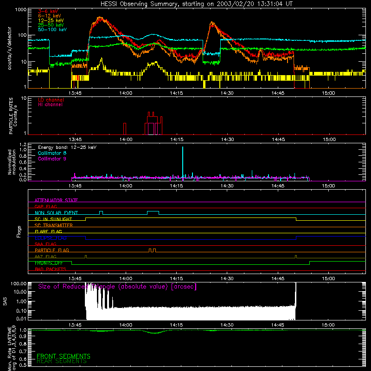The width and height of the screenshot is (371, 371).
Task: Select the 'LO channel' legend label
Action: pos(51,100)
